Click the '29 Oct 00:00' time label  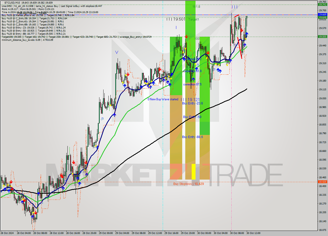pos(105,233)
